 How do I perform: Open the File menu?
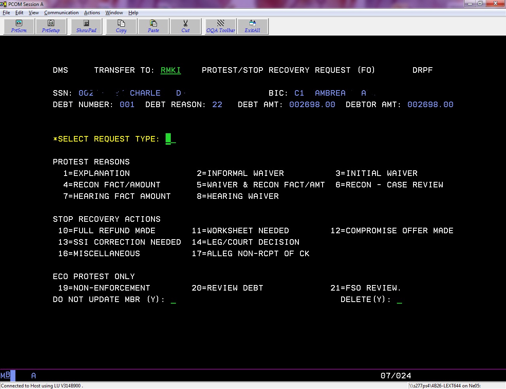(6, 13)
